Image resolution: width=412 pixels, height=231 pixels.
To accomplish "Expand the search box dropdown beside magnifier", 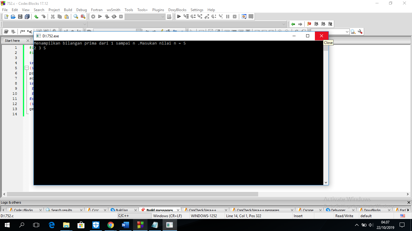I will tap(347, 32).
